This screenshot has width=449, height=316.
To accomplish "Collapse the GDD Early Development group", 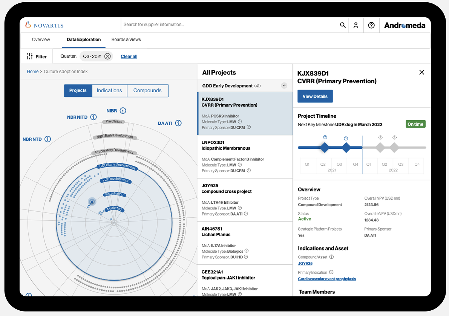I will 284,86.
